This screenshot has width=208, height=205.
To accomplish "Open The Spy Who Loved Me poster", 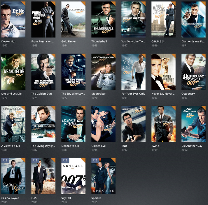I will (73, 72).
